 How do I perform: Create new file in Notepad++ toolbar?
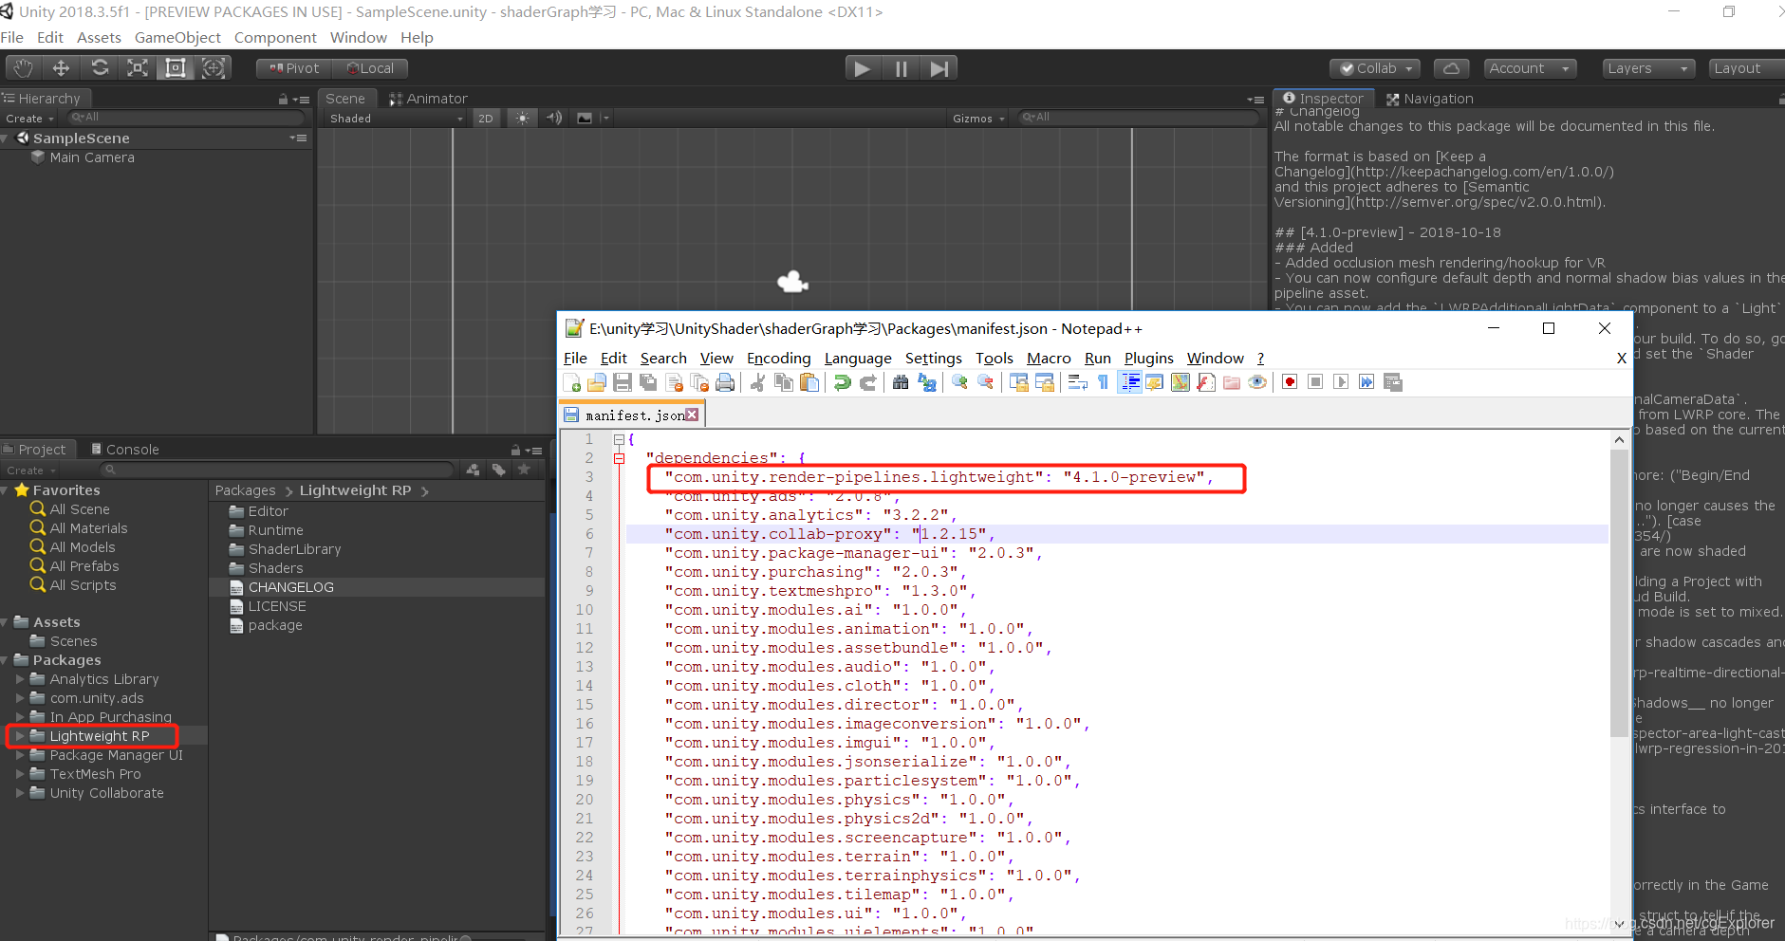pyautogui.click(x=572, y=382)
